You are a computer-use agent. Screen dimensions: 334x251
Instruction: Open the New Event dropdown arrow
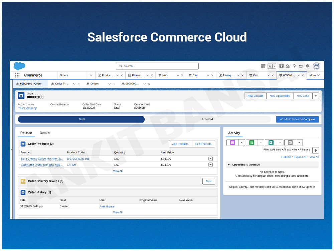click(x=241, y=142)
